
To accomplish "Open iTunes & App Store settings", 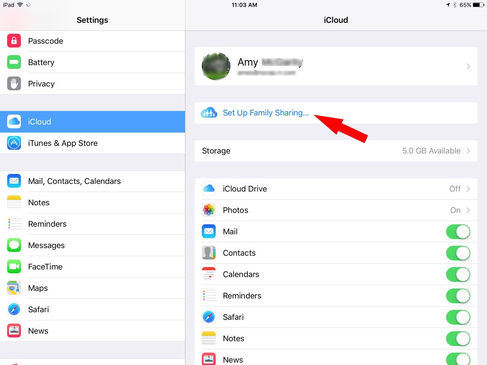I will click(93, 143).
